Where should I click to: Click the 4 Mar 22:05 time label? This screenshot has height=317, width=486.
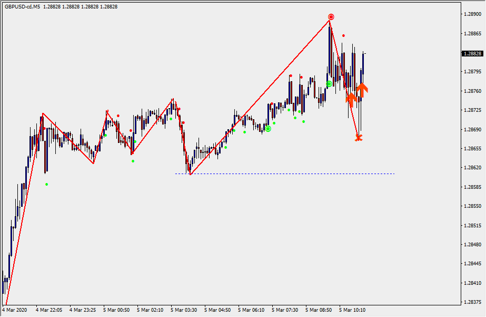point(49,310)
